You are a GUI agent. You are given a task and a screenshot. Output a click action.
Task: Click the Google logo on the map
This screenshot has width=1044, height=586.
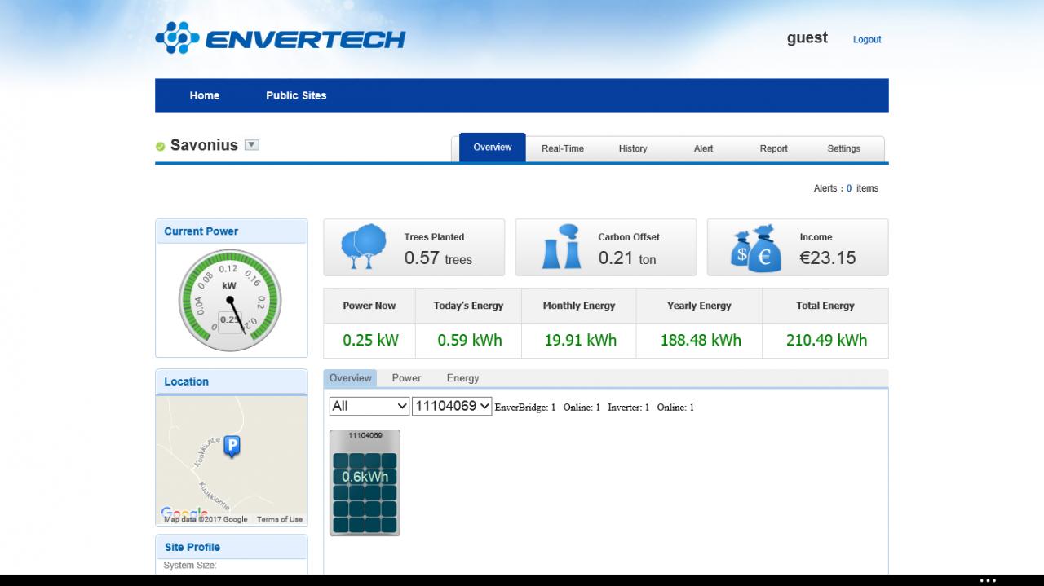184,513
